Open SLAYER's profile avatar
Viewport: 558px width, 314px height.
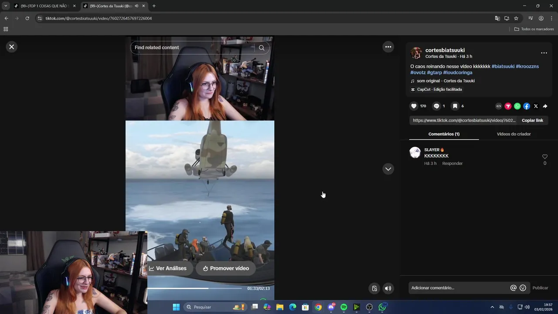pyautogui.click(x=415, y=153)
